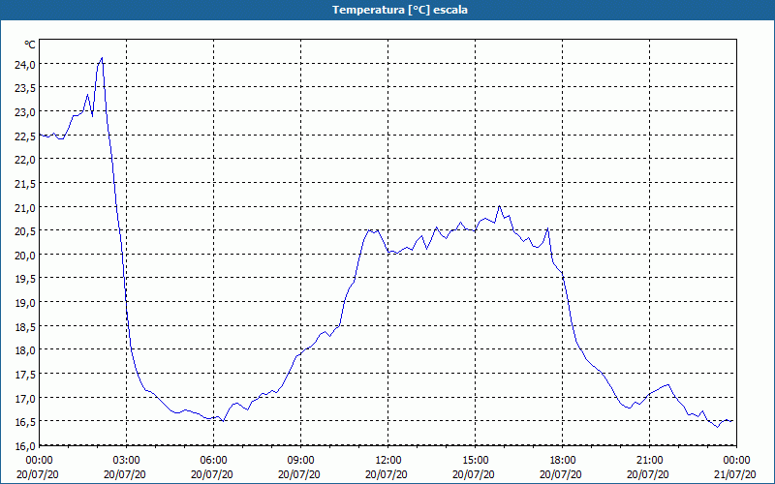This screenshot has width=775, height=484.
Task: Click the 21/07/20 date label
Action: [x=735, y=474]
